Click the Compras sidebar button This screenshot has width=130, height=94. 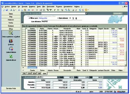(x=11, y=26)
